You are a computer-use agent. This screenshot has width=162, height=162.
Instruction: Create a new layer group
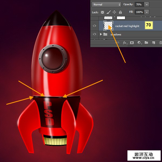pos(146,43)
